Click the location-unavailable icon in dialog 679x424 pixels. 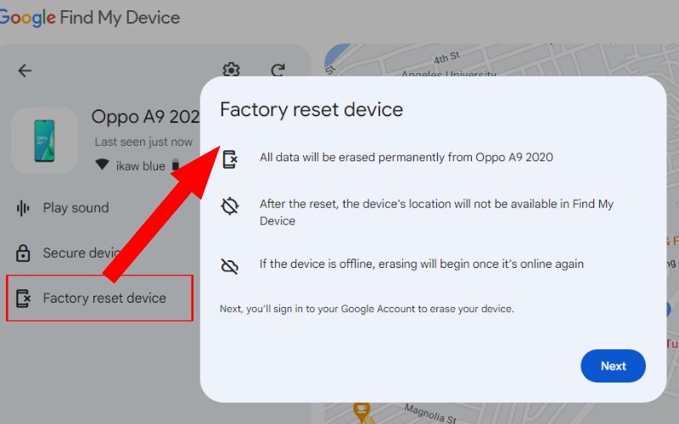pos(229,206)
